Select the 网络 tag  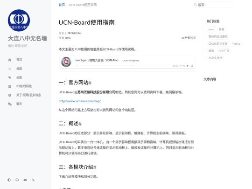click(211, 51)
